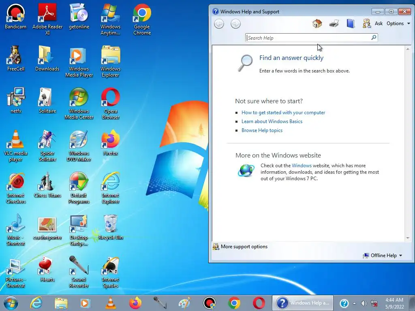Viewport: 415px width, 311px height.
Task: Launch Internet Explorer from the taskbar
Action: coord(36,303)
